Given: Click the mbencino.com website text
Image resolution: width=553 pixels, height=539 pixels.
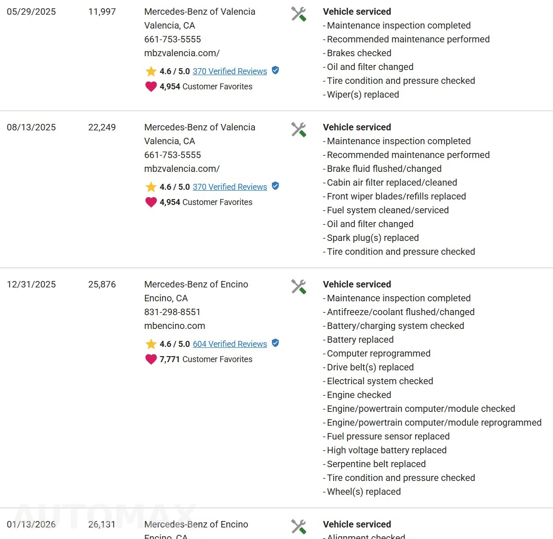Looking at the screenshot, I should 175,326.
